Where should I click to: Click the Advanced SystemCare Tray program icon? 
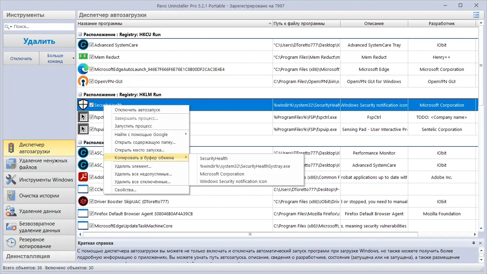coord(83,45)
